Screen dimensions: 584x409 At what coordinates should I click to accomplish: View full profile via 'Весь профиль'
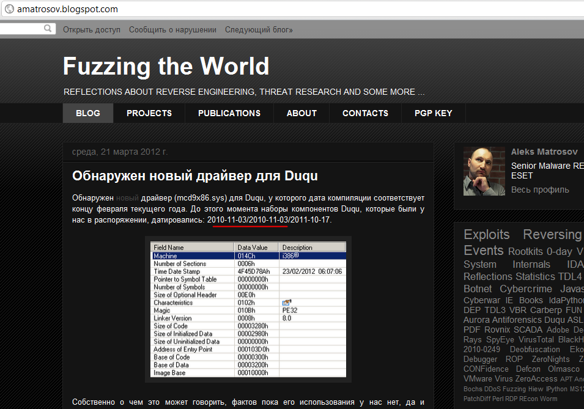click(540, 190)
